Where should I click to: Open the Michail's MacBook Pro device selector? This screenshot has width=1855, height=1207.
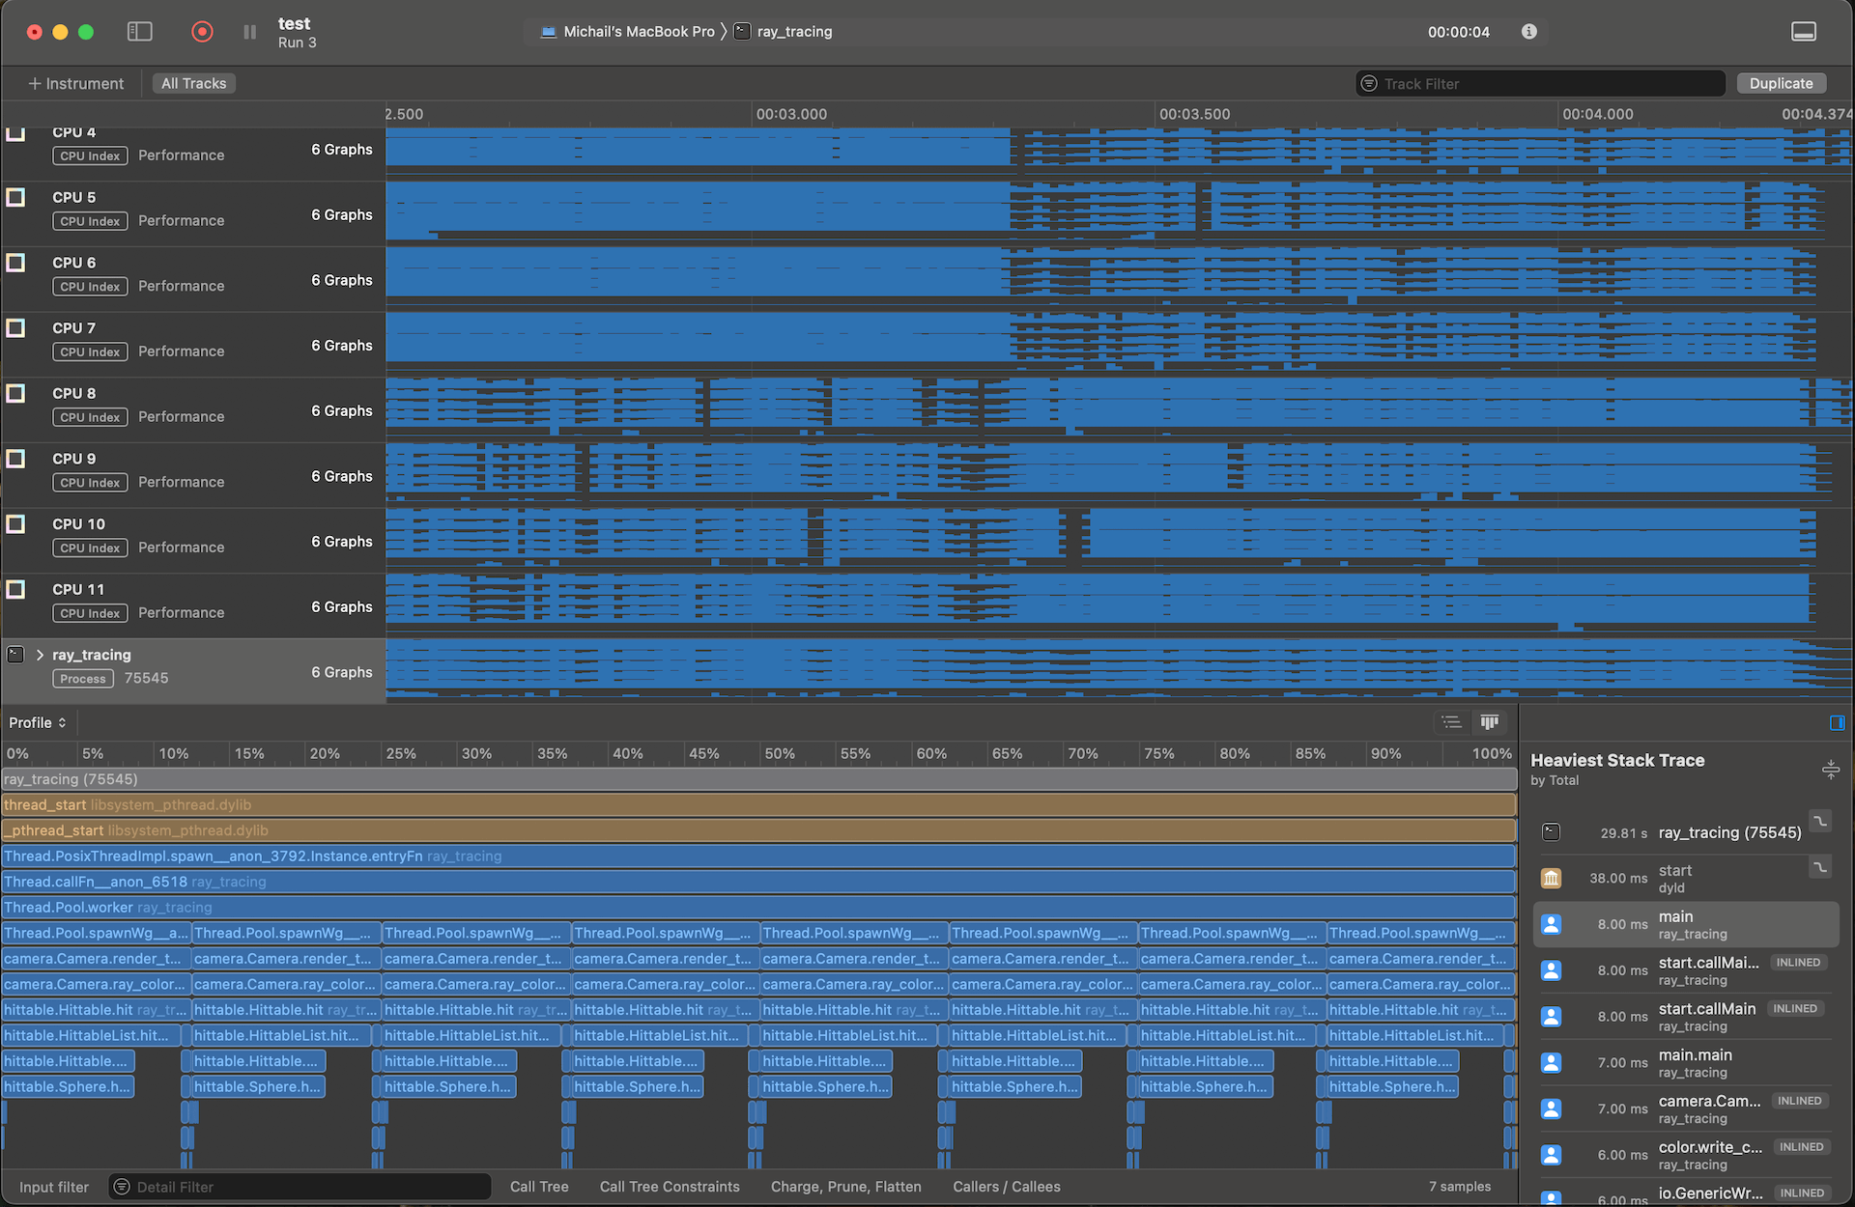(628, 32)
